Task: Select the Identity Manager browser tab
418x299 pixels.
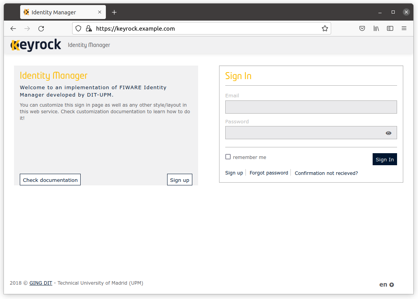Action: pyautogui.click(x=63, y=12)
